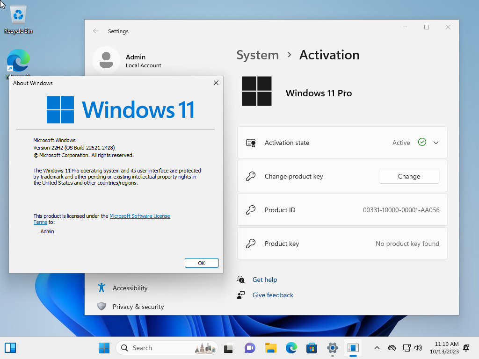This screenshot has height=359, width=479.
Task: Click the Give feedback icon
Action: (241, 295)
